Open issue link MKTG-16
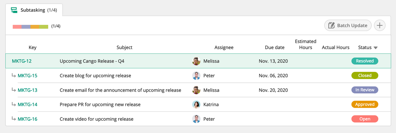 tap(28, 119)
